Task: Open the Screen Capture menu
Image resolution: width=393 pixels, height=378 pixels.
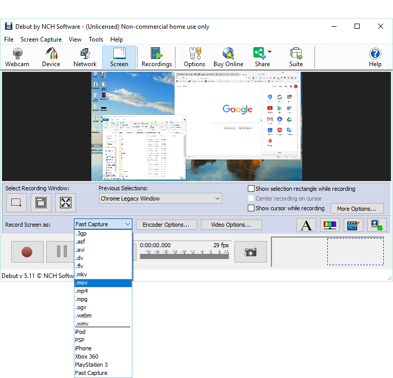Action: [41, 39]
